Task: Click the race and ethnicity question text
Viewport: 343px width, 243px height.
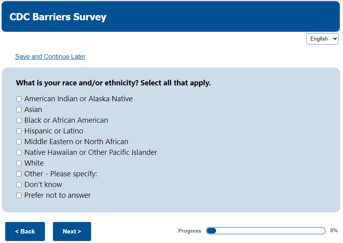Action: click(113, 83)
